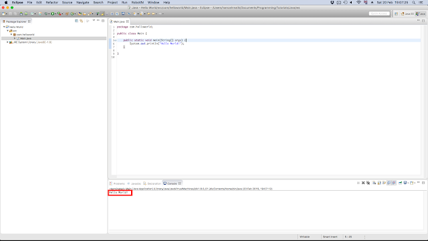Toggle Scroll Lock in the Console toolbar

[x=379, y=183]
